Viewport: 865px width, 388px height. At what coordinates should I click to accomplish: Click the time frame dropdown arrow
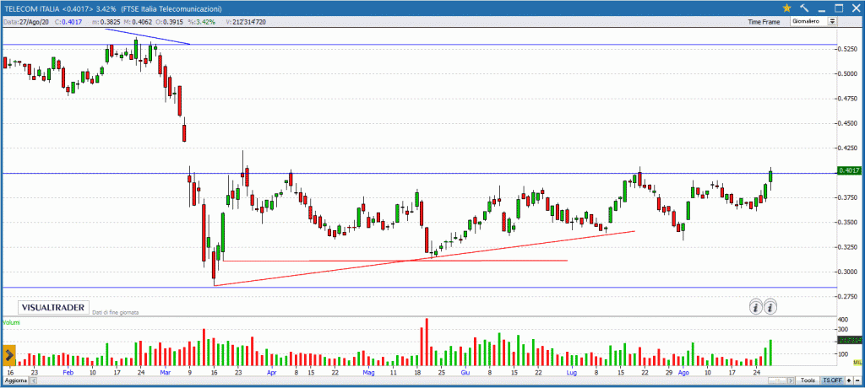click(832, 21)
